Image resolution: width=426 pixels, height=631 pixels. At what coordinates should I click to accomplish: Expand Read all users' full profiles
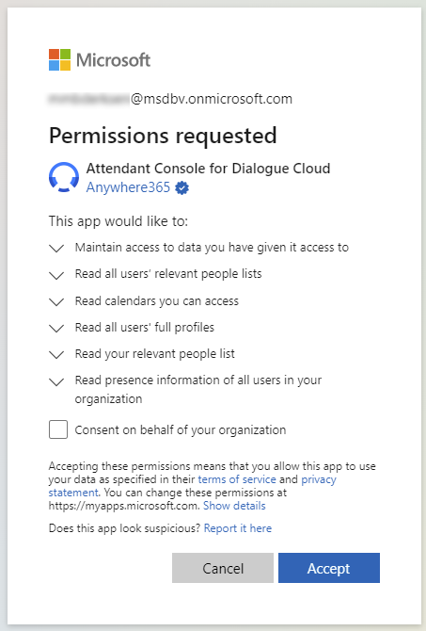click(x=56, y=328)
